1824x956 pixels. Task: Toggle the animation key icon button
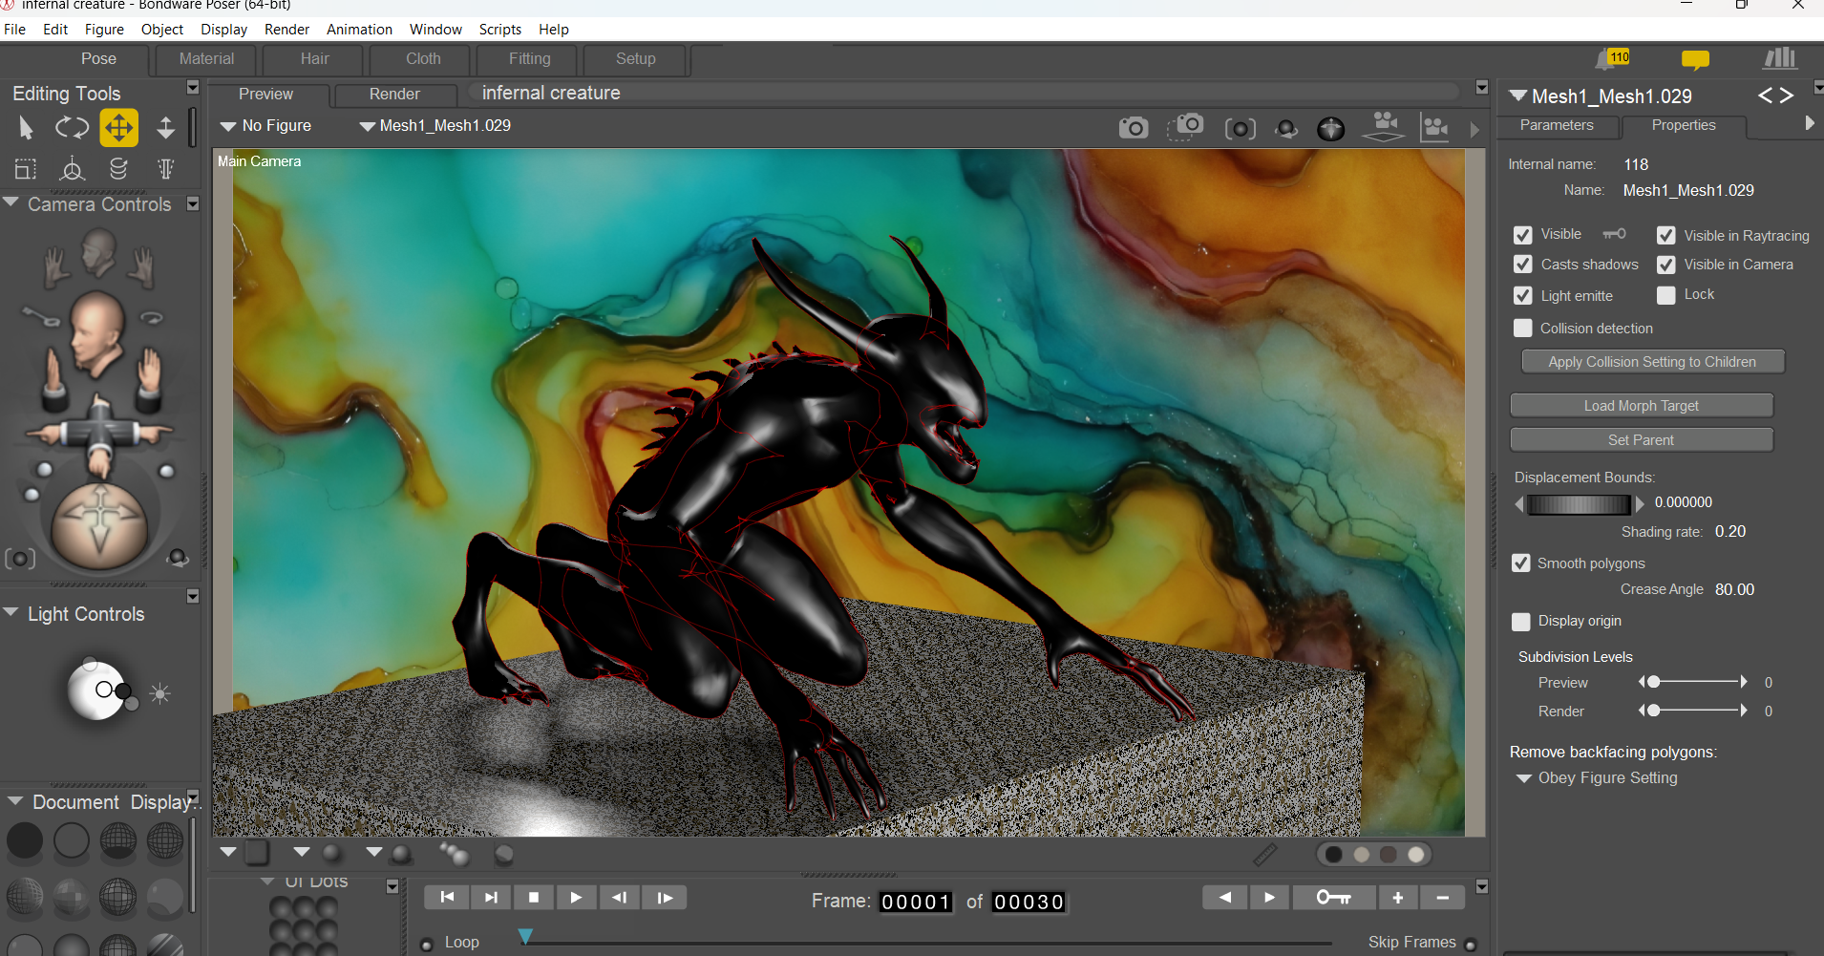coord(1334,898)
